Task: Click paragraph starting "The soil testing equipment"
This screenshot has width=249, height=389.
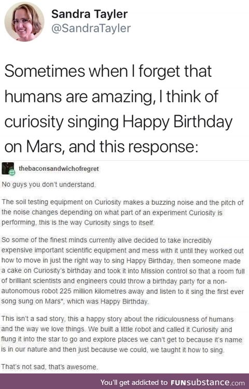Action: (x=122, y=212)
